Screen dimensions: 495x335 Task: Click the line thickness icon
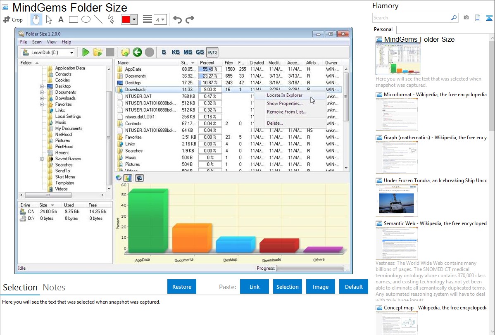tap(148, 19)
